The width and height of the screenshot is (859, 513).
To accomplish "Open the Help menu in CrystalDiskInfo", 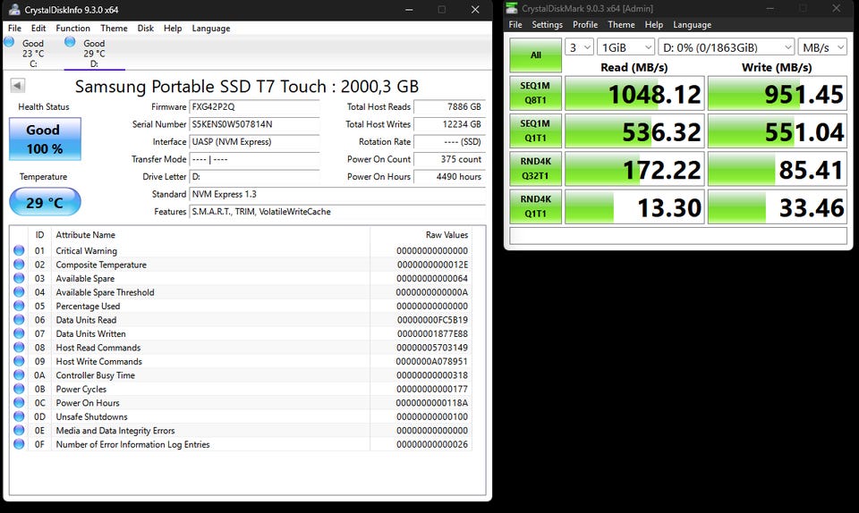I will [x=173, y=29].
